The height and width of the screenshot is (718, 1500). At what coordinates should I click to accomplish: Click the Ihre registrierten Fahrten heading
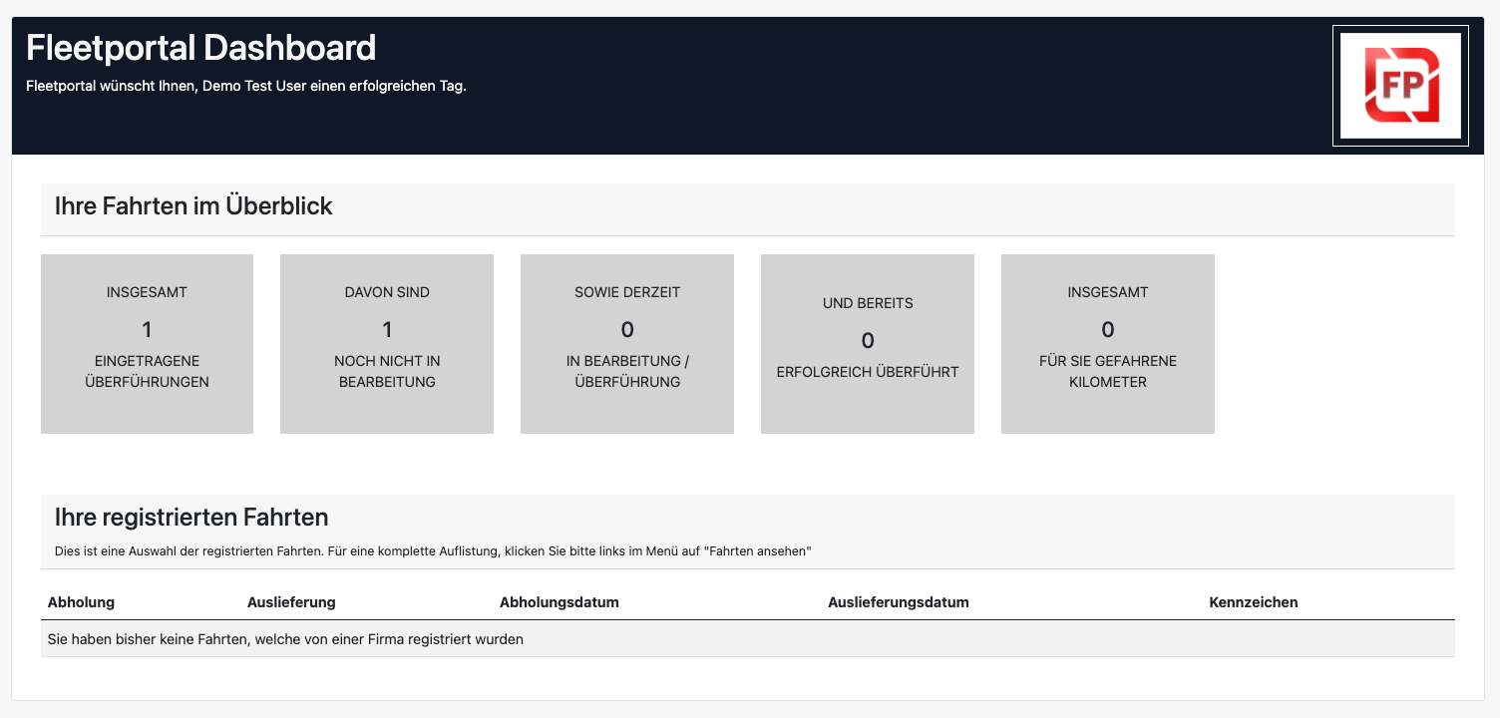(191, 518)
